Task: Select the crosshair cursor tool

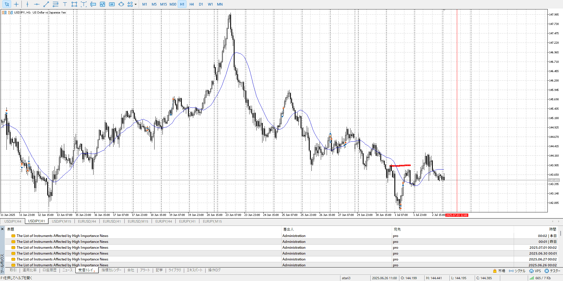Action: pos(16,4)
